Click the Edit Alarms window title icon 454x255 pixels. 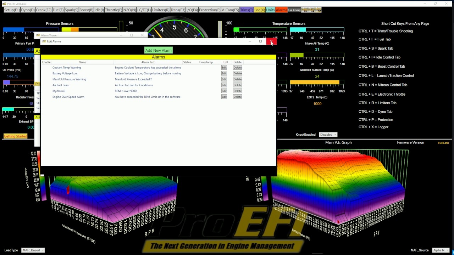pyautogui.click(x=44, y=41)
